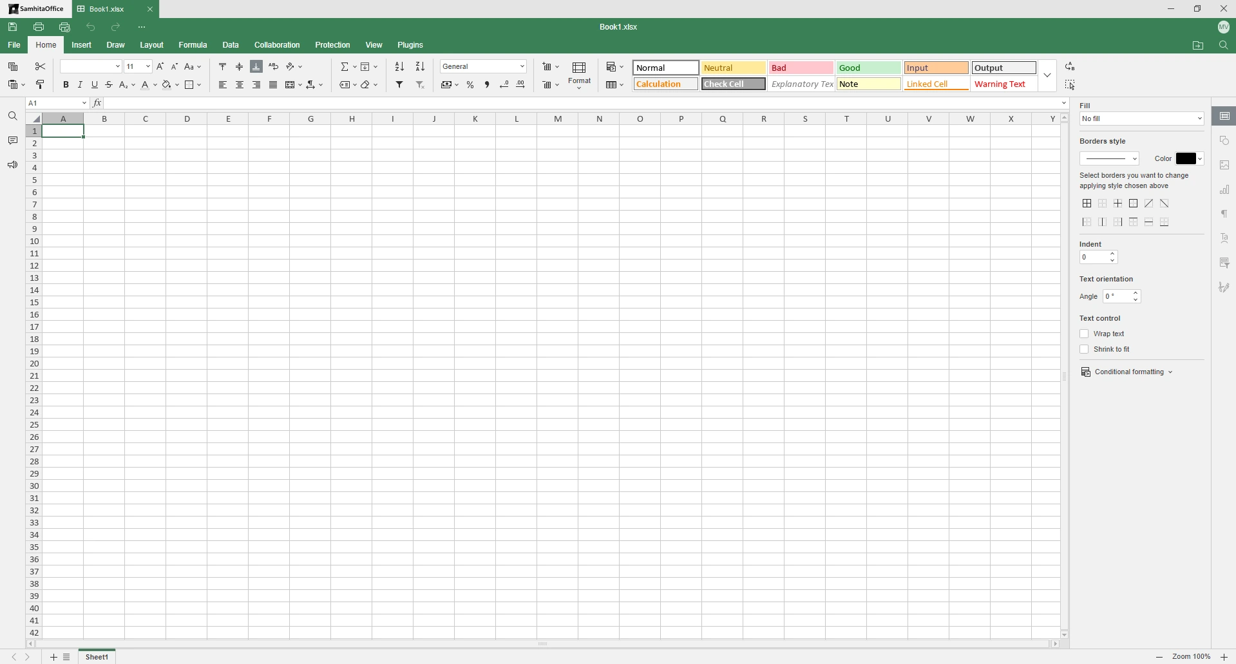Enable the Shrink to fit checkbox
Image resolution: width=1236 pixels, height=664 pixels.
[1084, 349]
